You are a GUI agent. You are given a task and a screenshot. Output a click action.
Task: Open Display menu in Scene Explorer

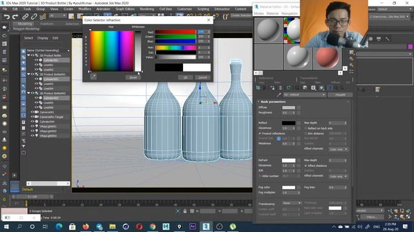(43, 38)
